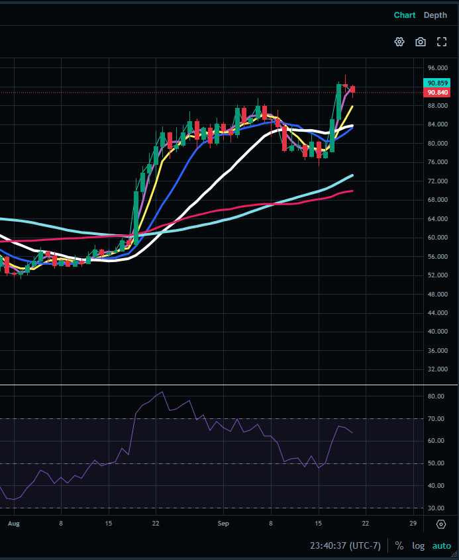
Task: Click the RSI 70.00 level label
Action: pyautogui.click(x=436, y=418)
